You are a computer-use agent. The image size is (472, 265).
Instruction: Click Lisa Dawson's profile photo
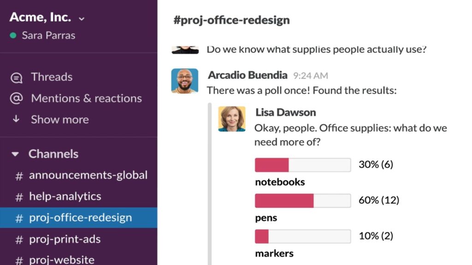pyautogui.click(x=232, y=119)
